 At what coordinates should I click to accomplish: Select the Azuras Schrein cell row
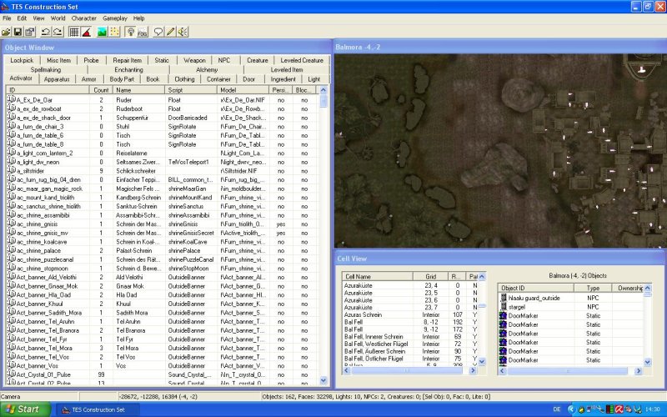(364, 314)
